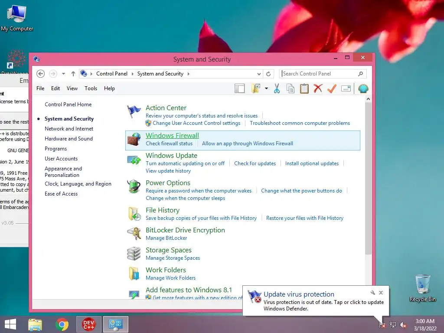The image size is (444, 333).
Task: Click the search magnifier icon
Action: 360,74
